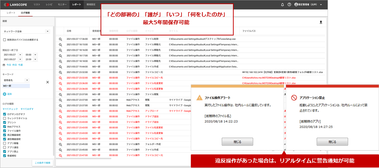Image resolution: width=379 pixels, height=168 pixels.
Task: Open the notifications bell
Action: [282, 5]
